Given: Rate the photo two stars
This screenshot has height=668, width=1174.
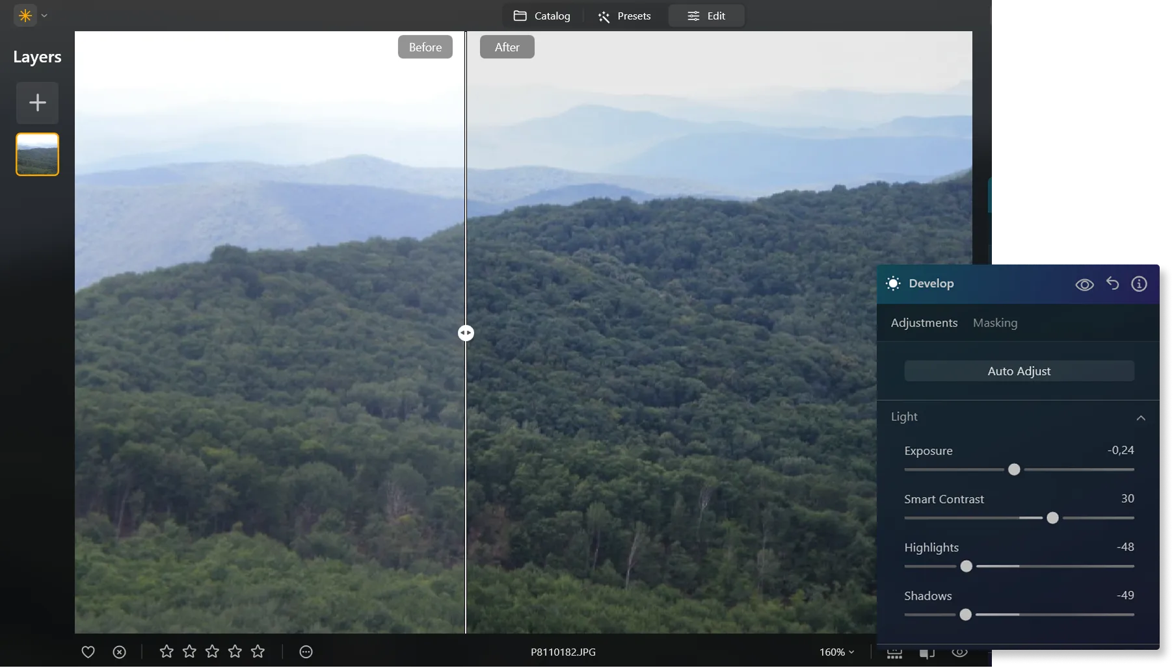Looking at the screenshot, I should (x=189, y=651).
